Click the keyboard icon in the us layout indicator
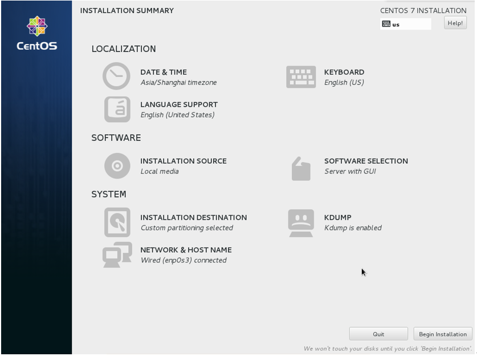 (386, 24)
